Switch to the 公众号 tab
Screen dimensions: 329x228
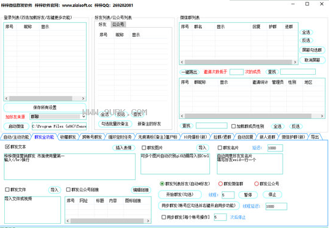pos(118,24)
